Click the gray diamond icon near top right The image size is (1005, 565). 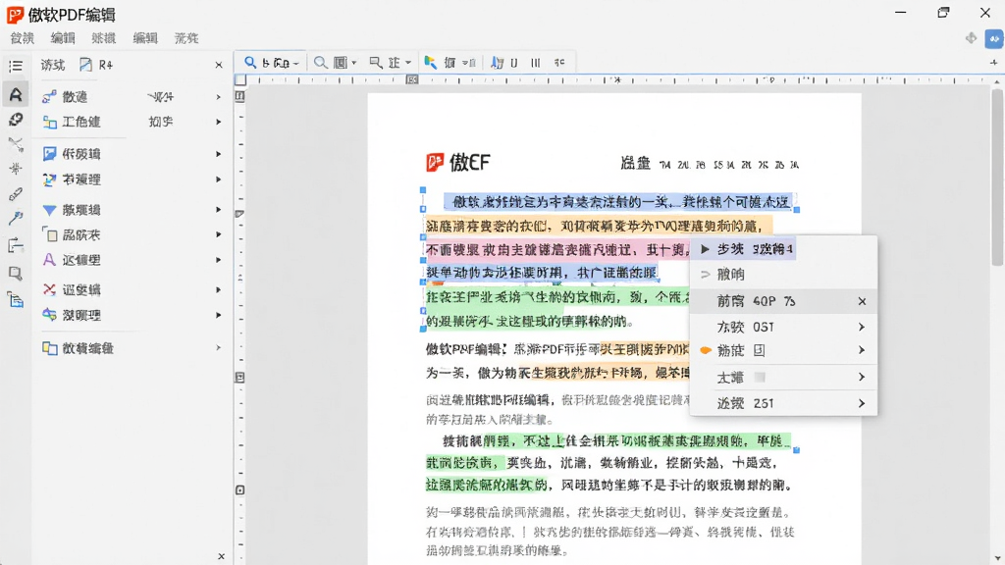971,38
